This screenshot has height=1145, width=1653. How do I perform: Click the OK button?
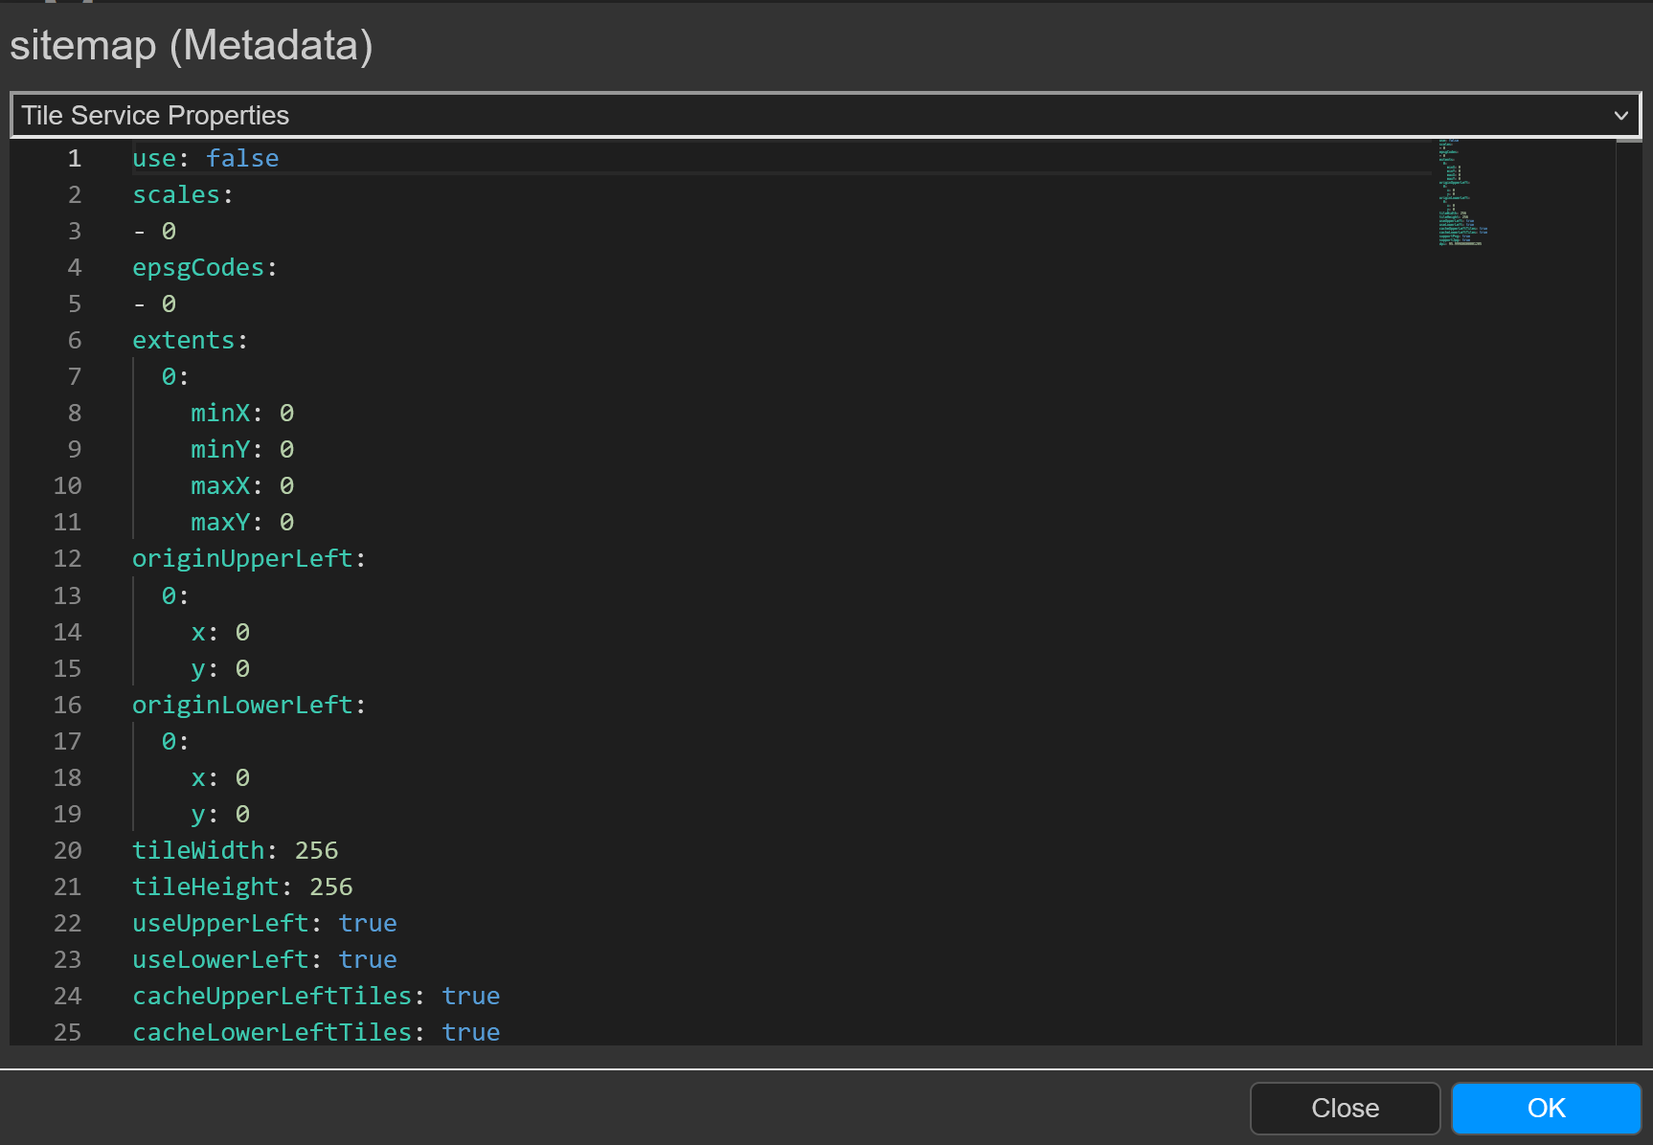(1547, 1108)
